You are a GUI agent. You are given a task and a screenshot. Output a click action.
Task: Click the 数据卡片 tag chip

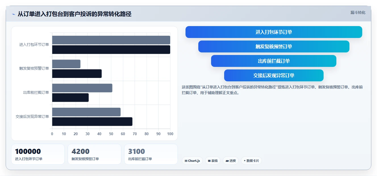point(251,161)
